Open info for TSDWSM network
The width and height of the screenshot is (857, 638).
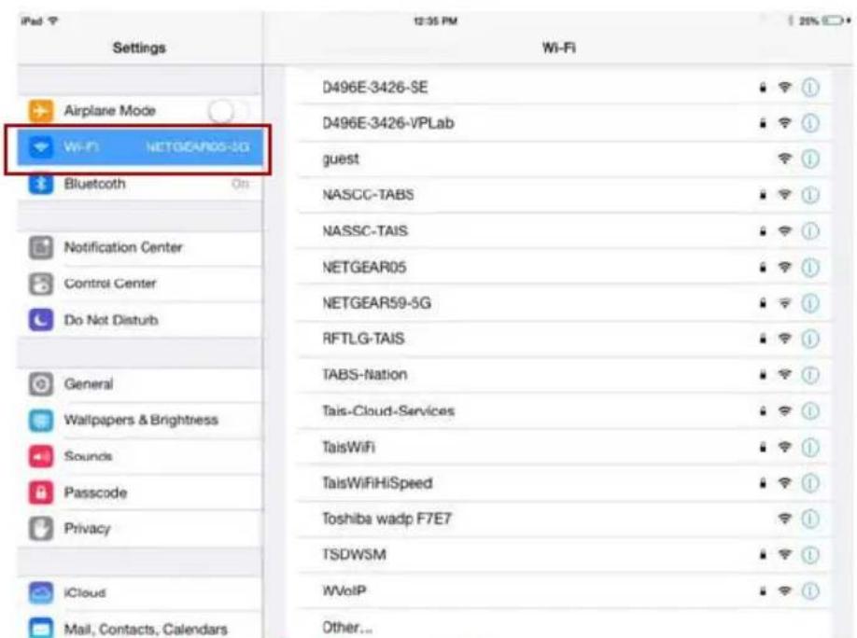[810, 555]
